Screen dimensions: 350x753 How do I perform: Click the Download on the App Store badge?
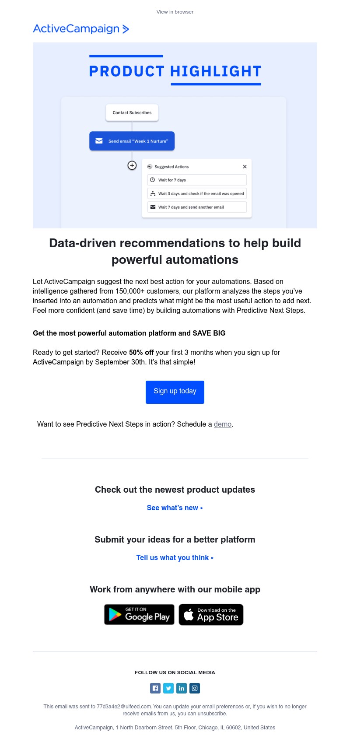click(x=211, y=614)
